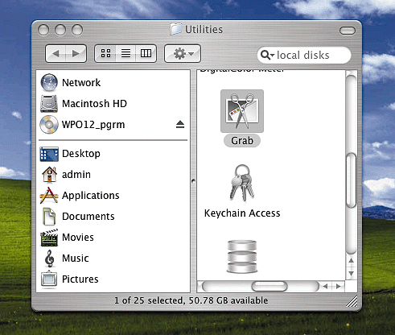Viewport: 395px width, 335px height.
Task: Click the window resize grip corner
Action: pos(352,301)
